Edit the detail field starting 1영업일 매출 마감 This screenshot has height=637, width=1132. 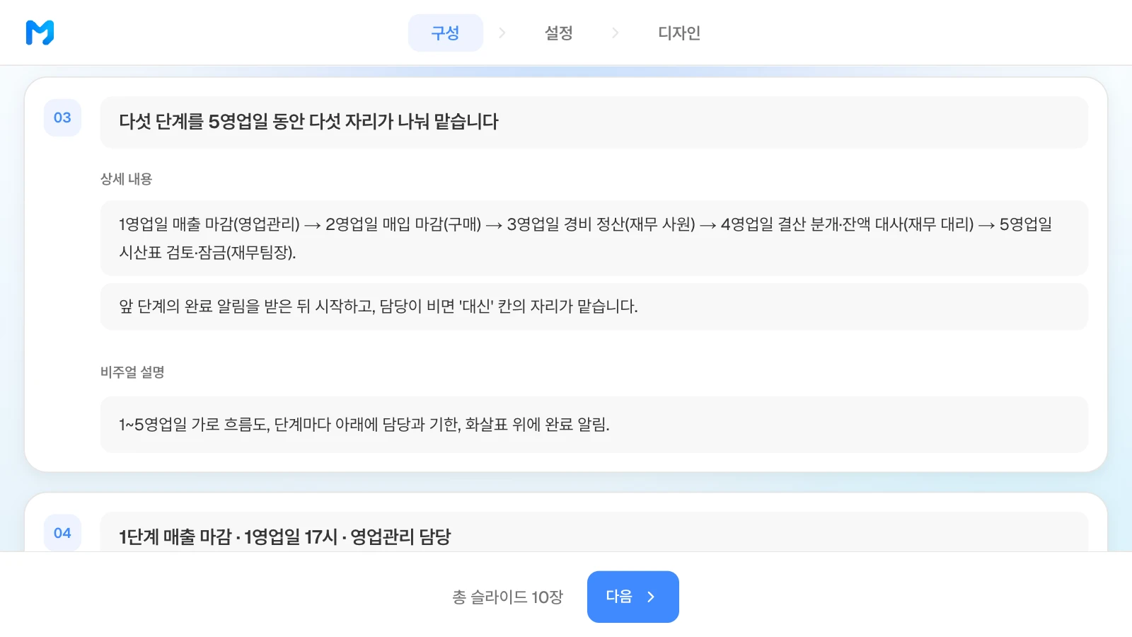pyautogui.click(x=594, y=238)
